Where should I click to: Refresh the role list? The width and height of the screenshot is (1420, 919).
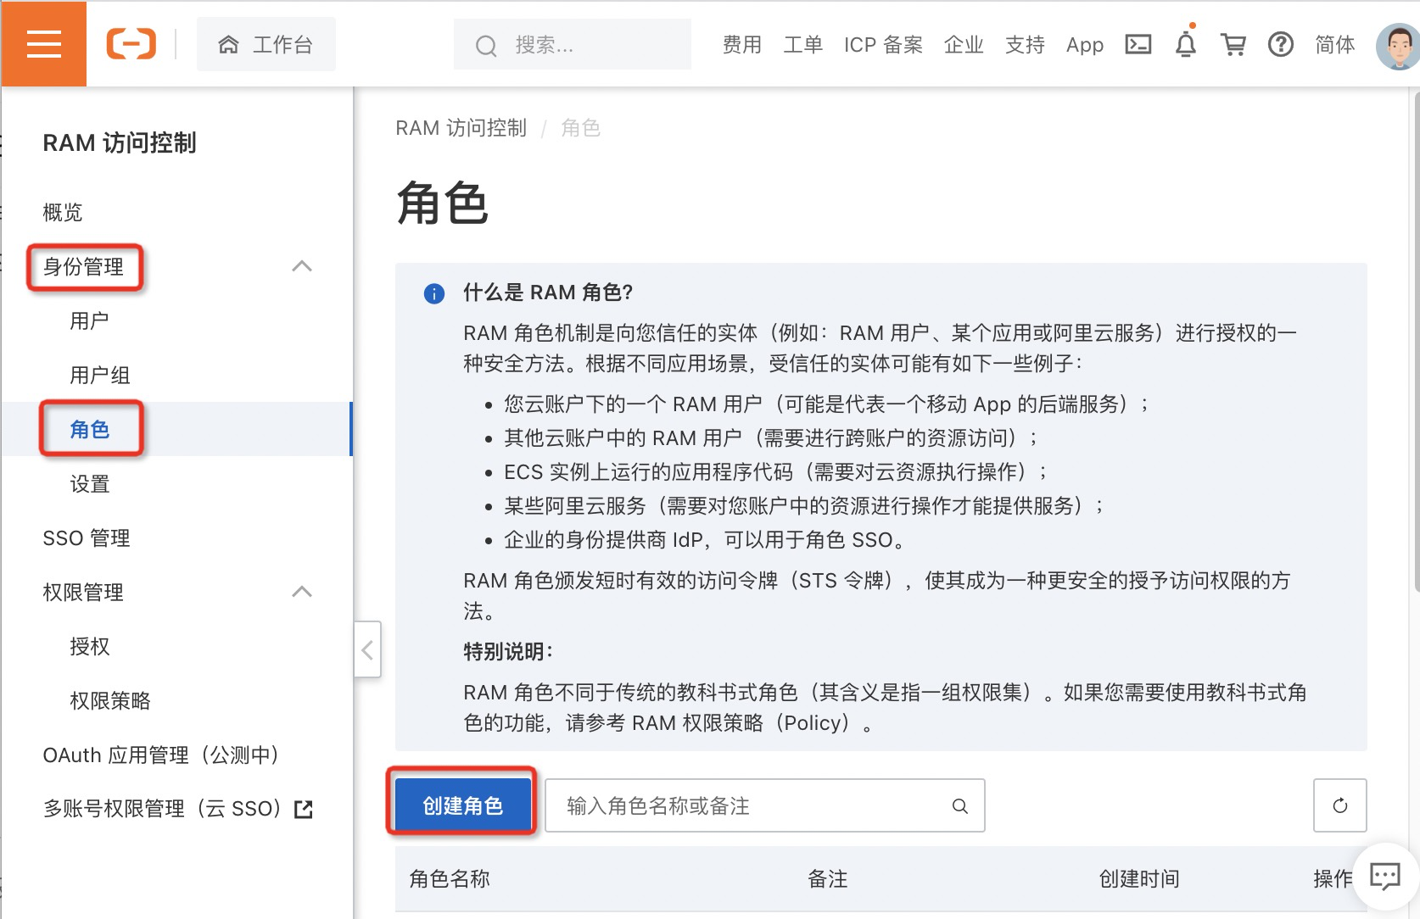[x=1340, y=805]
